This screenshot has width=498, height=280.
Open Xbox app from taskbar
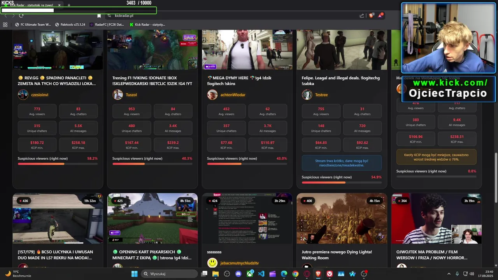point(250,274)
